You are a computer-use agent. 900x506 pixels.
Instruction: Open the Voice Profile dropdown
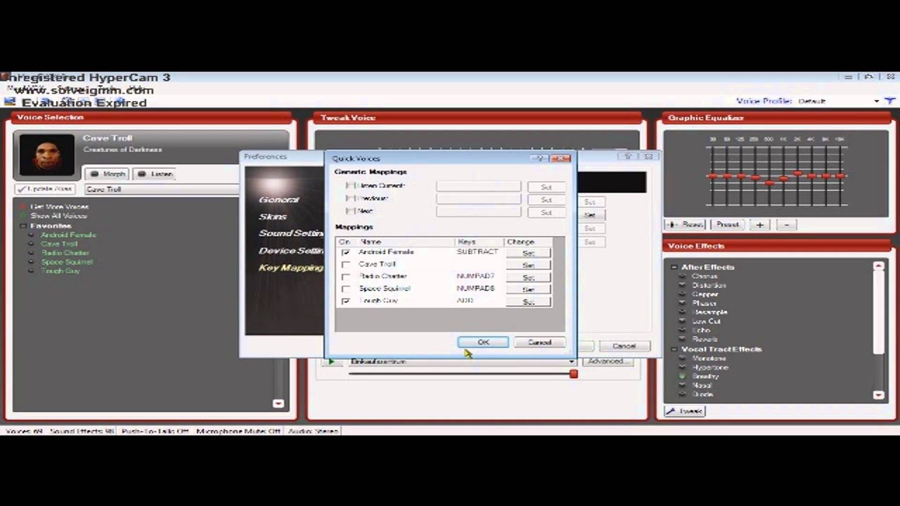click(x=877, y=101)
